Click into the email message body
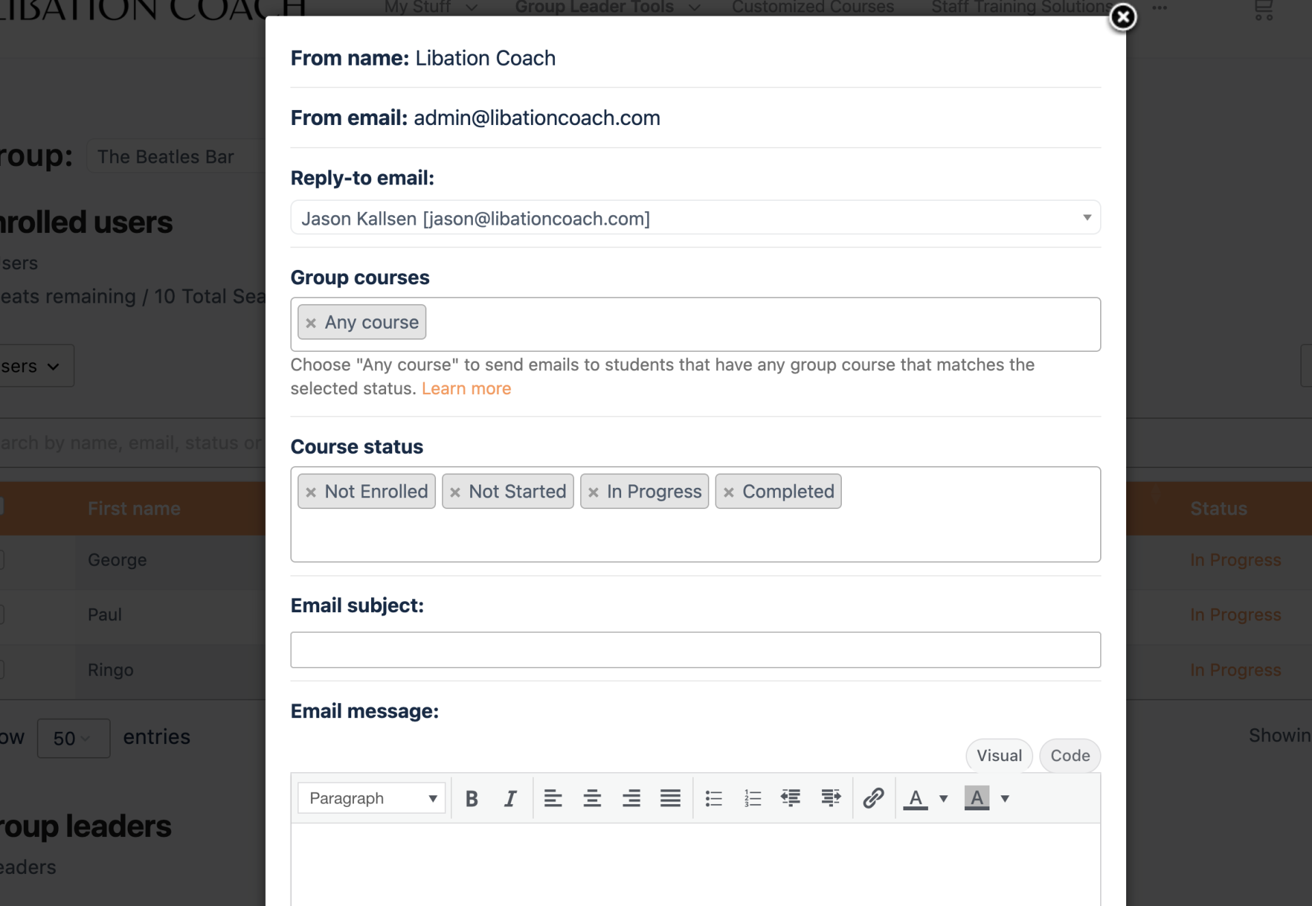 [695, 864]
